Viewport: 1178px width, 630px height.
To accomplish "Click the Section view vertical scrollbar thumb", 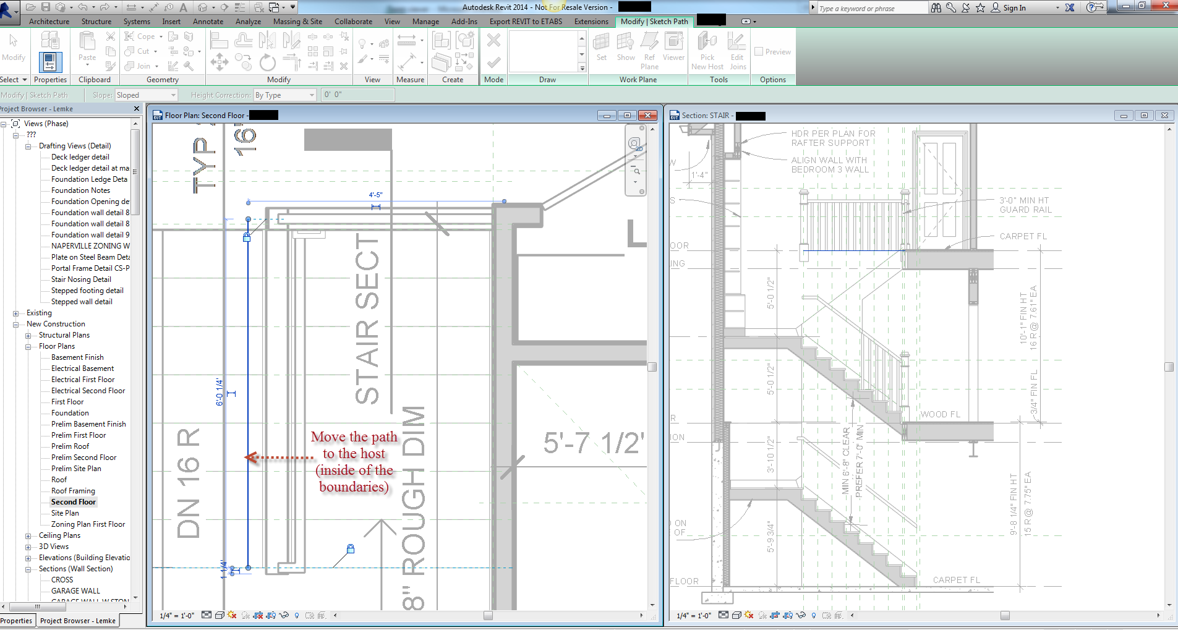I will [x=1169, y=367].
